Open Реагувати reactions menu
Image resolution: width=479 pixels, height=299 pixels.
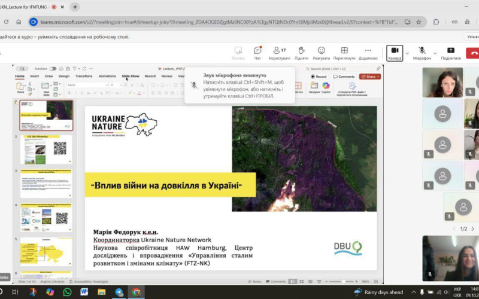tap(321, 52)
